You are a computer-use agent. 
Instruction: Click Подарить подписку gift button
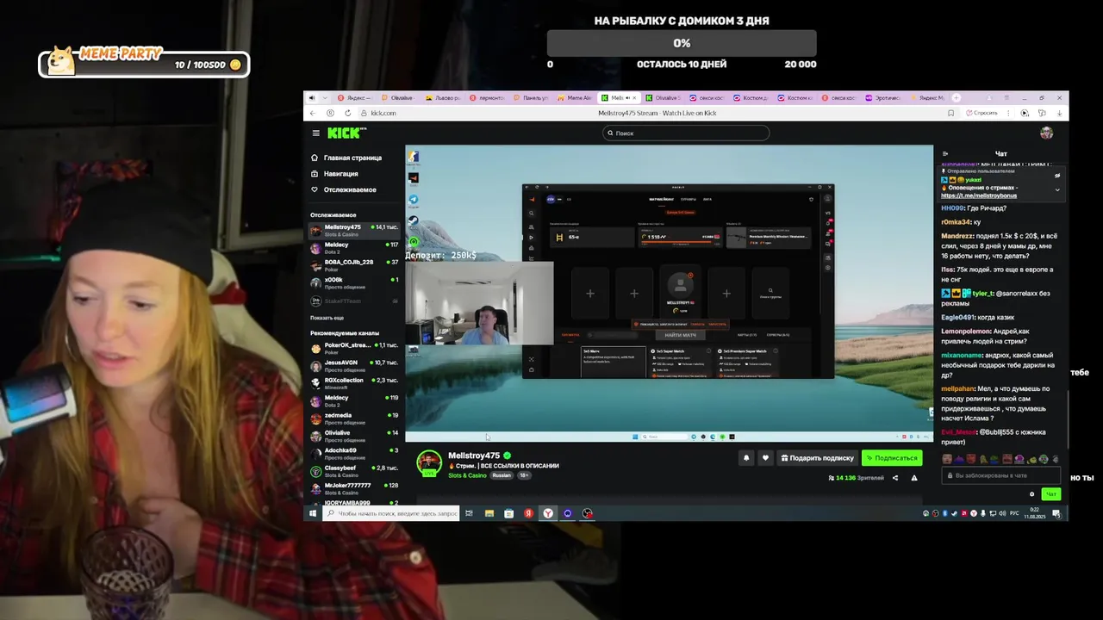[x=817, y=458]
